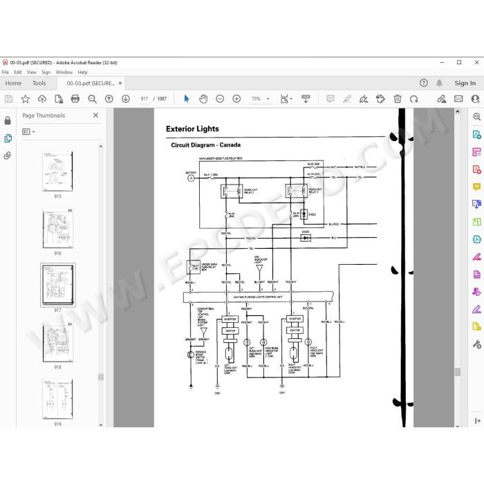484x484 pixels.
Task: Open the Window menu
Action: (x=64, y=72)
